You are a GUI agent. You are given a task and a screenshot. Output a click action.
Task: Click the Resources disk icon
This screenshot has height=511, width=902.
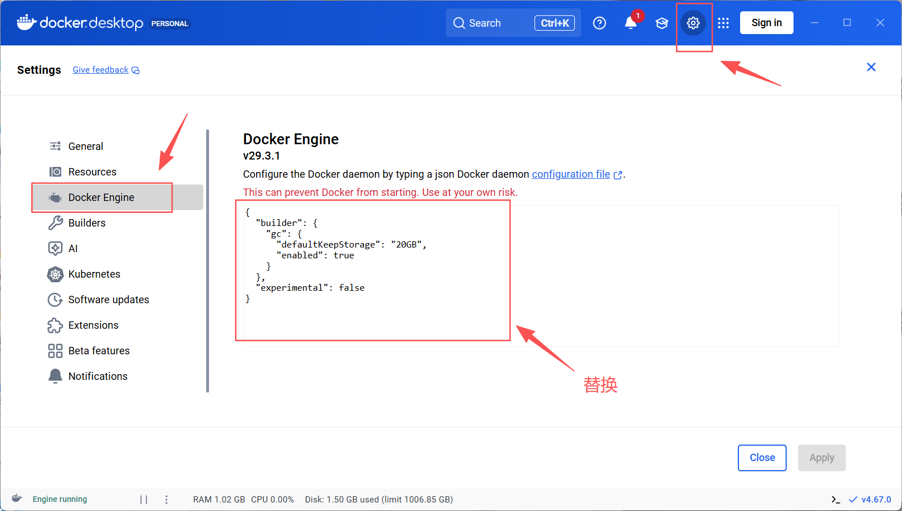[x=55, y=171]
